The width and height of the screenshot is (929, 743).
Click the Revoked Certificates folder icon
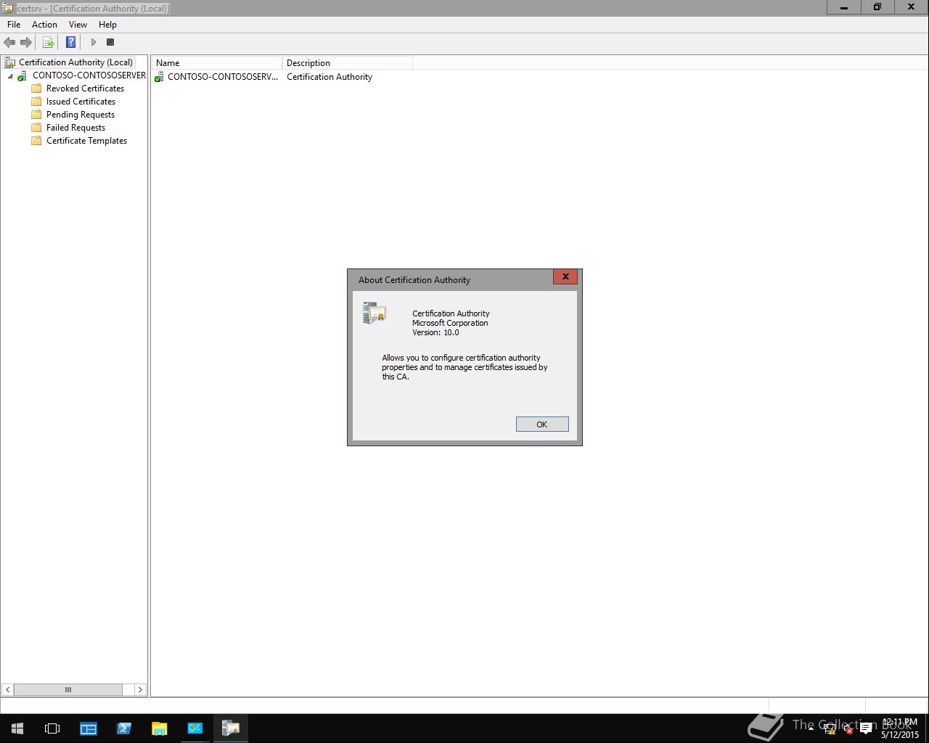[x=36, y=89]
